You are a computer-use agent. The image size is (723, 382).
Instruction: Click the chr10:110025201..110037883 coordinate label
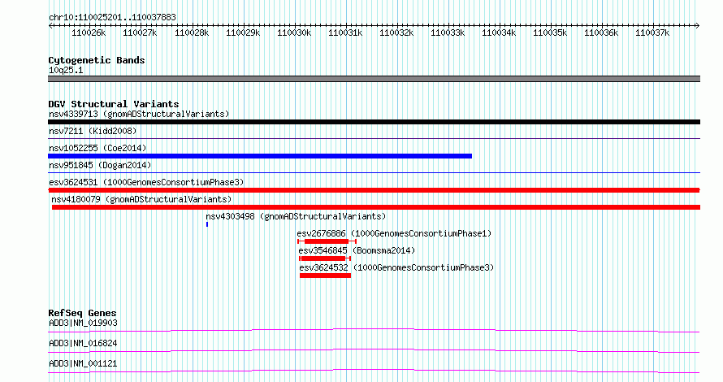[112, 17]
